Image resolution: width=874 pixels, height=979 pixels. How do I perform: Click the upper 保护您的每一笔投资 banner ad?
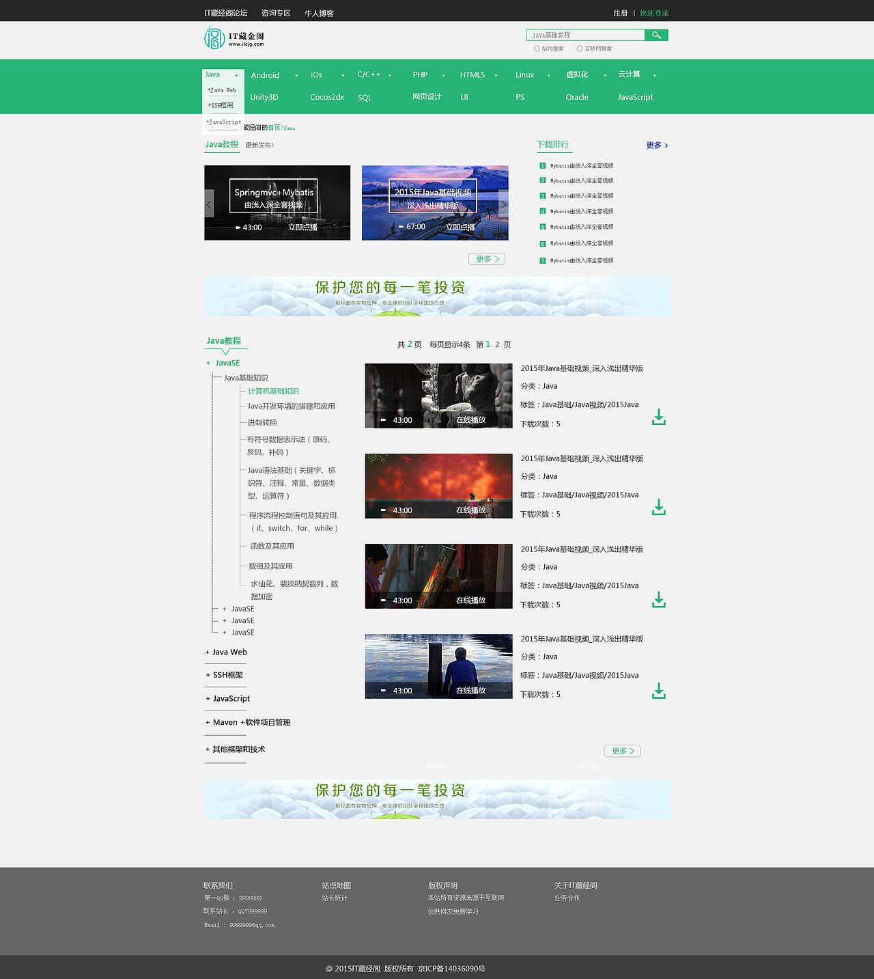[x=437, y=297]
